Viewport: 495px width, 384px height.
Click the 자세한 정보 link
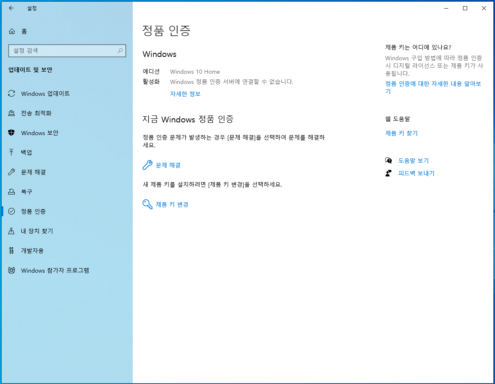(x=185, y=94)
